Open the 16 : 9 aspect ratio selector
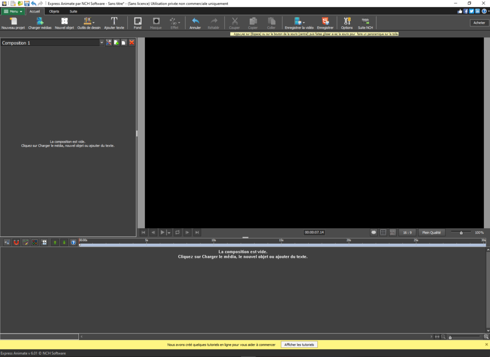490x357 pixels. tap(407, 232)
